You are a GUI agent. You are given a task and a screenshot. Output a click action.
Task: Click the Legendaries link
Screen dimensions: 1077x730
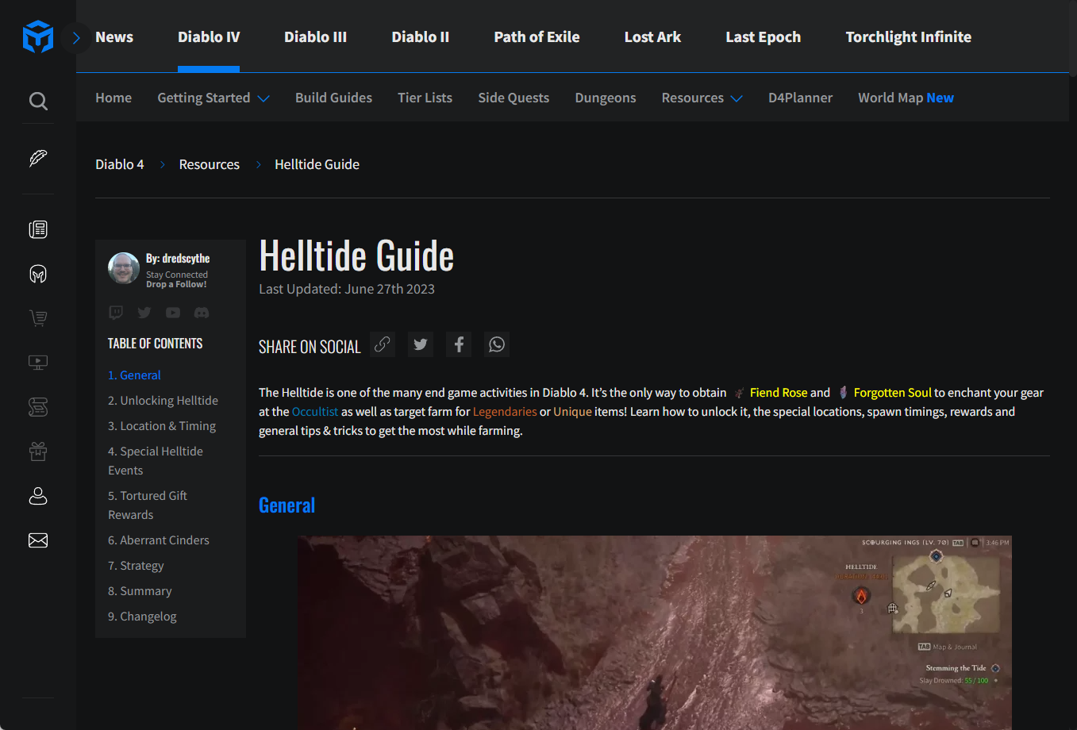[505, 412]
